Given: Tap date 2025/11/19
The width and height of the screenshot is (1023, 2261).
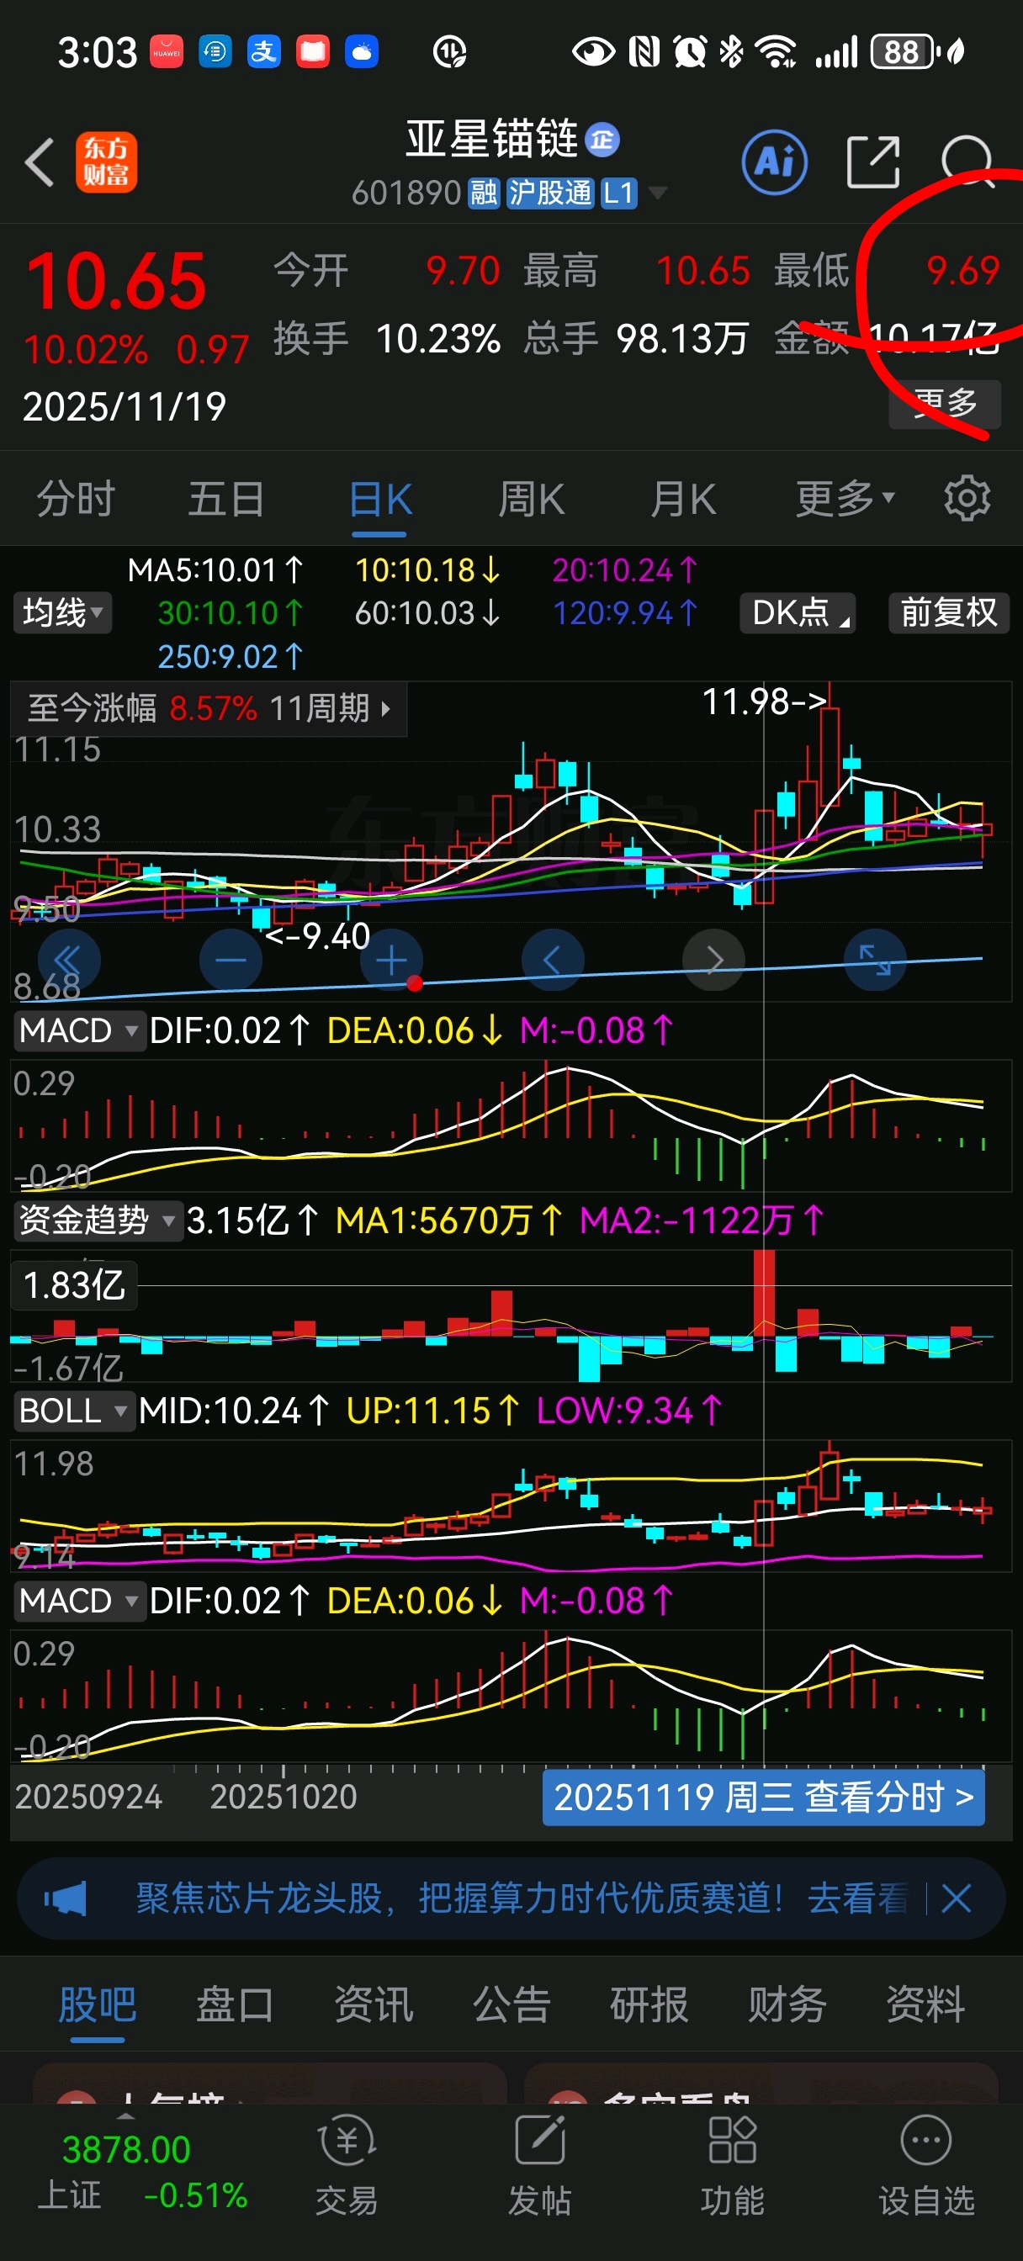Looking at the screenshot, I should (x=125, y=406).
